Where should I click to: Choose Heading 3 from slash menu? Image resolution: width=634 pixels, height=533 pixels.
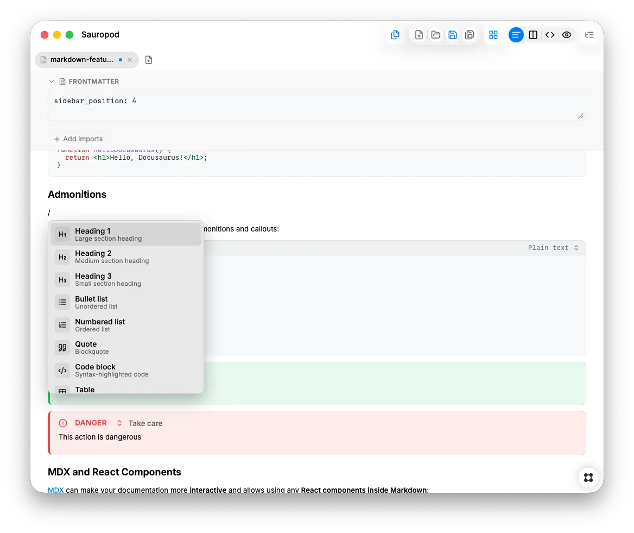126,280
